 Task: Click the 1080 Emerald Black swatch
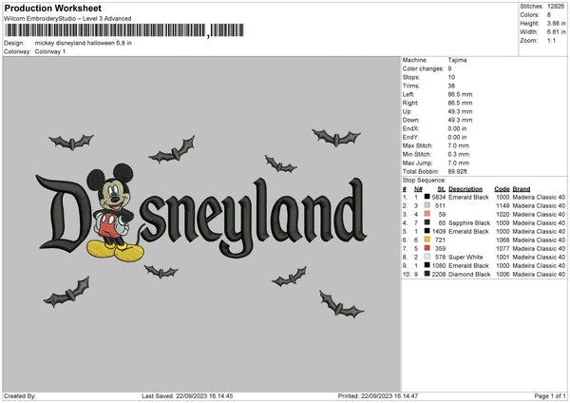coord(427,265)
